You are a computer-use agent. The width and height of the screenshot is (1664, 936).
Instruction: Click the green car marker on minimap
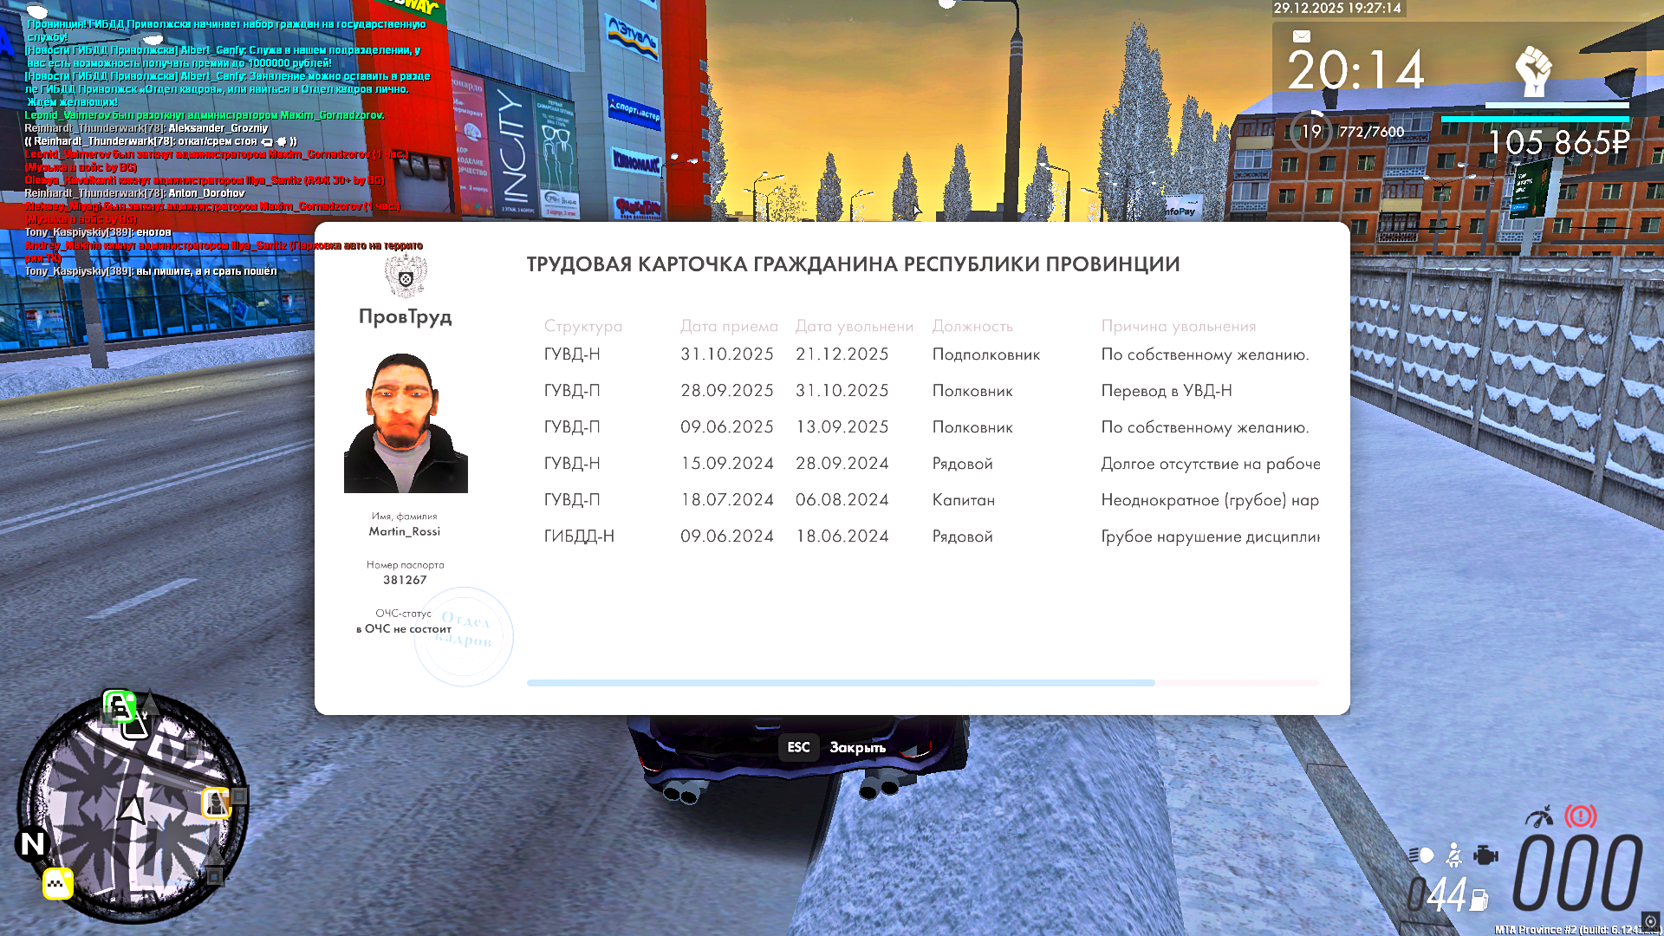[119, 705]
